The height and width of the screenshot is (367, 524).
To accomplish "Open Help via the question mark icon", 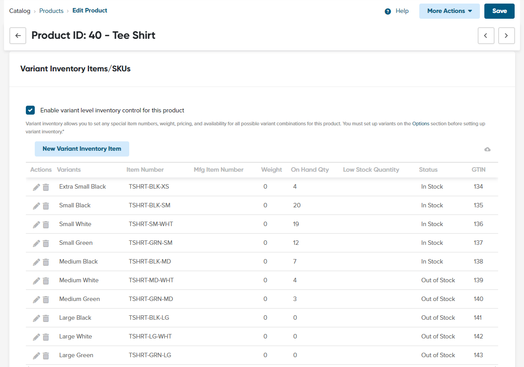I will coord(387,11).
